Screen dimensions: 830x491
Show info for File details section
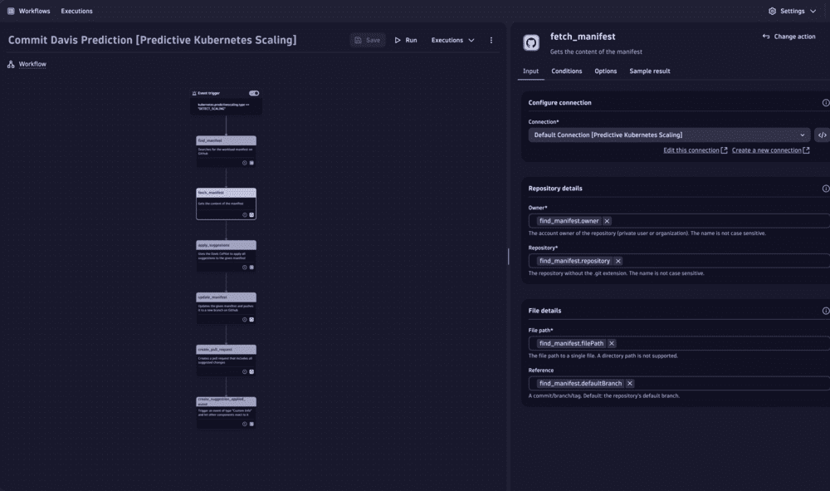click(x=825, y=311)
